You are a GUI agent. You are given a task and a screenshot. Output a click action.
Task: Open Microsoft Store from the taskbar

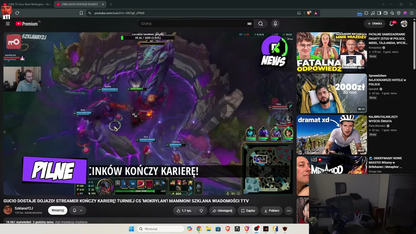[218, 229]
